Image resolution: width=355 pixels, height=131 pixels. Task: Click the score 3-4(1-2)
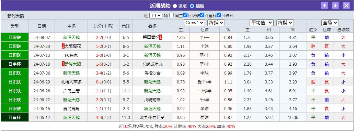[x=103, y=73]
